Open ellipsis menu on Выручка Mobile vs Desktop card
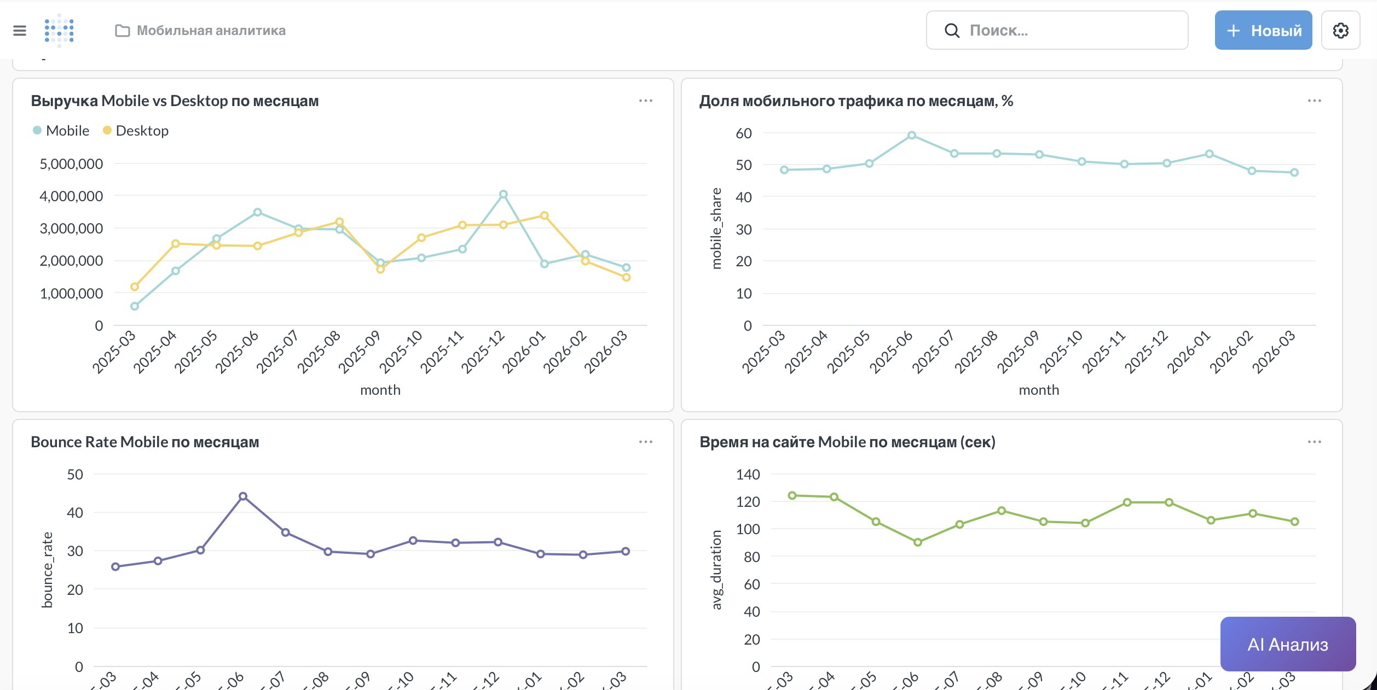The height and width of the screenshot is (690, 1377). click(645, 101)
